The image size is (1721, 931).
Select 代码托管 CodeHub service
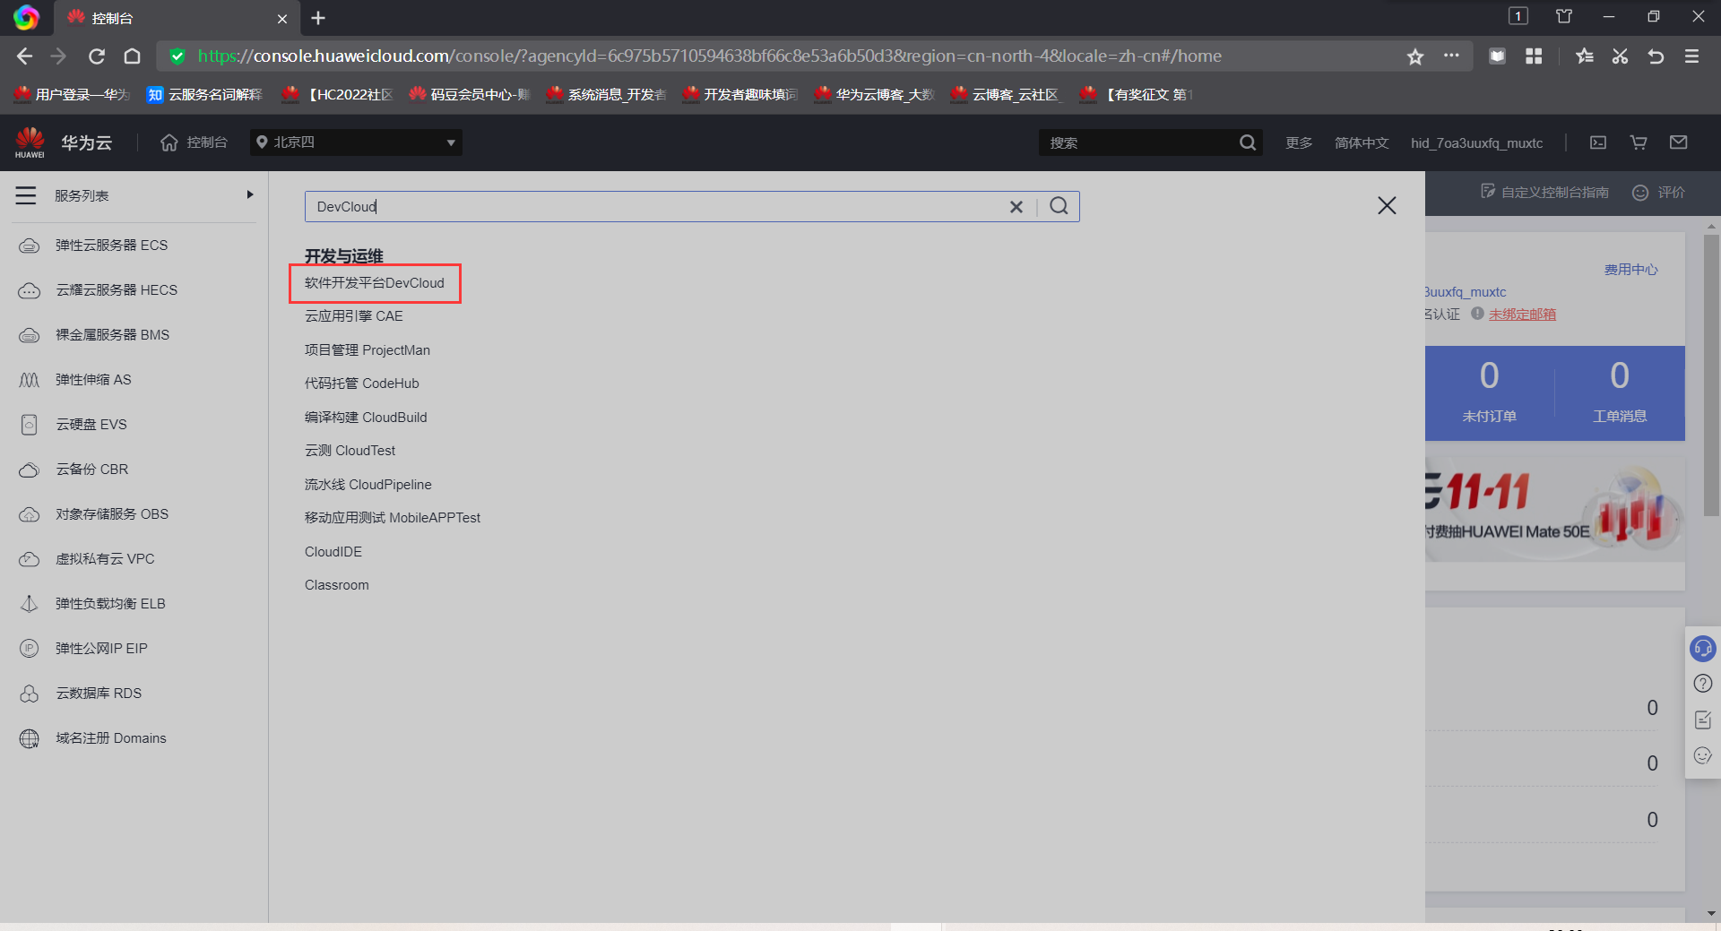click(362, 384)
